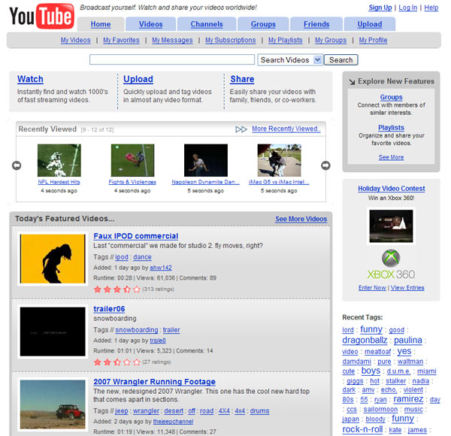The image size is (451, 436).
Task: Open the Friends tab
Action: coord(316,24)
